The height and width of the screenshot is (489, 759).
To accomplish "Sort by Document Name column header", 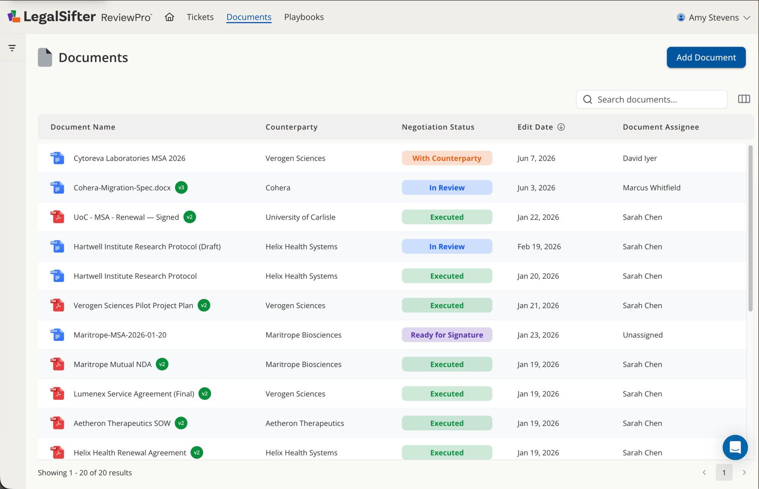I will 83,127.
